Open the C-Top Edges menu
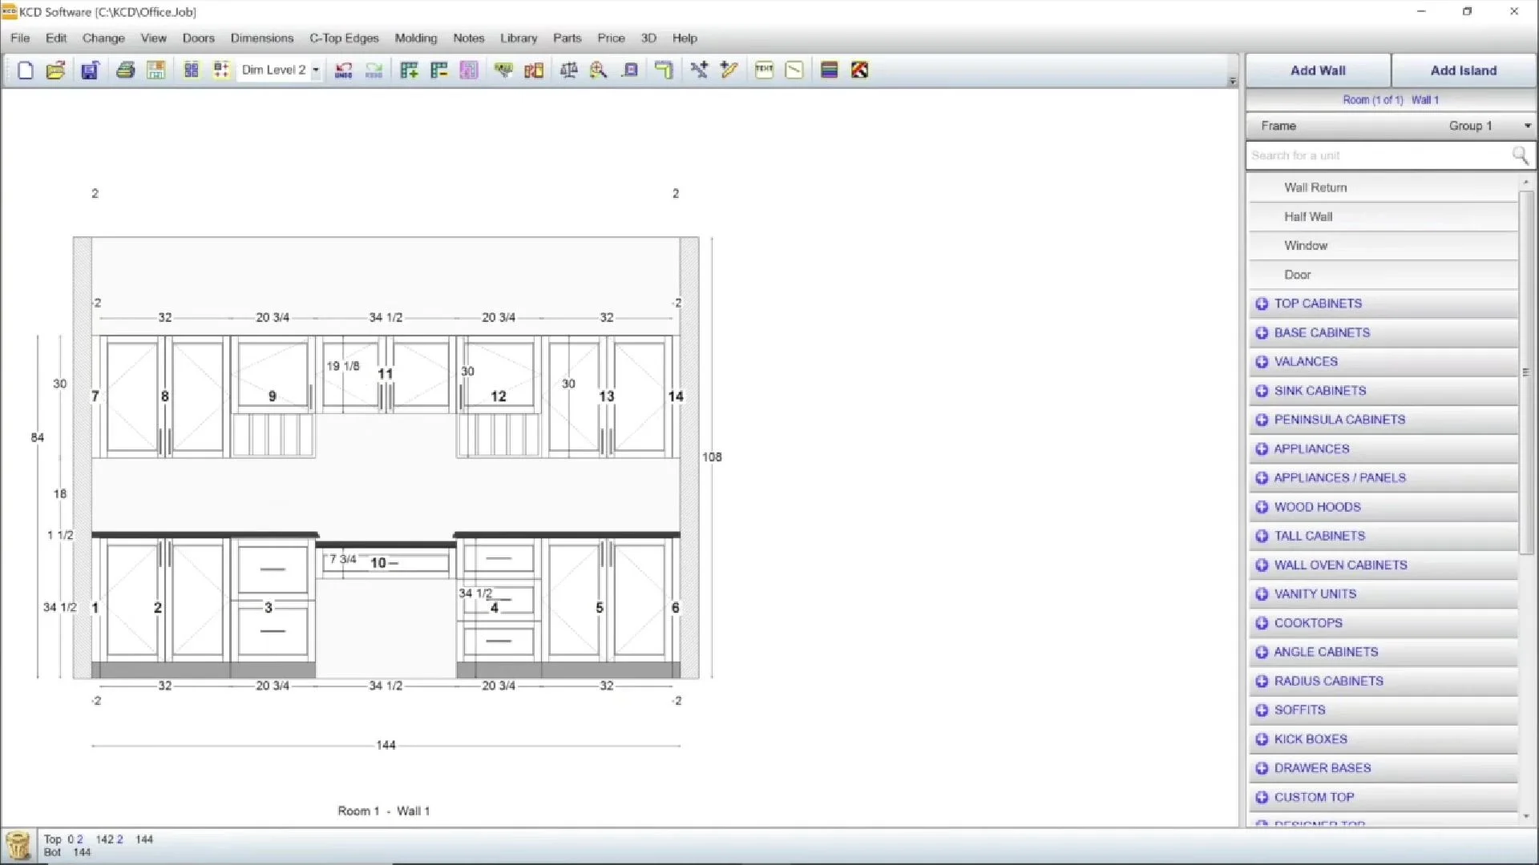The height and width of the screenshot is (865, 1539). 344,38
